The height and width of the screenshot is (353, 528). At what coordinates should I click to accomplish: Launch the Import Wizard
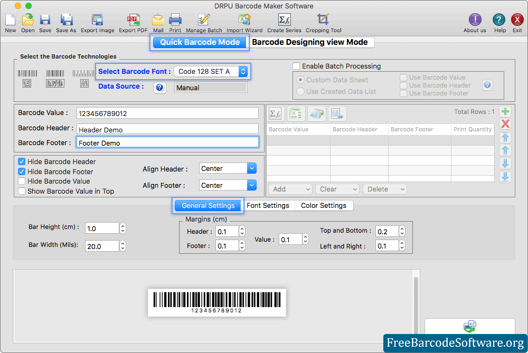244,20
